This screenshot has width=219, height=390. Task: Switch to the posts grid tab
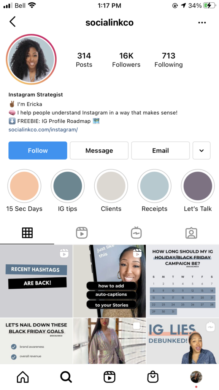coord(27,233)
